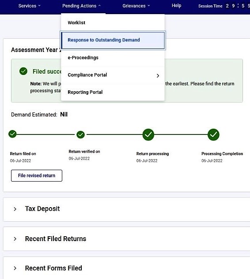
Task: Collapse the Pending Actions menu
Action: (x=81, y=6)
